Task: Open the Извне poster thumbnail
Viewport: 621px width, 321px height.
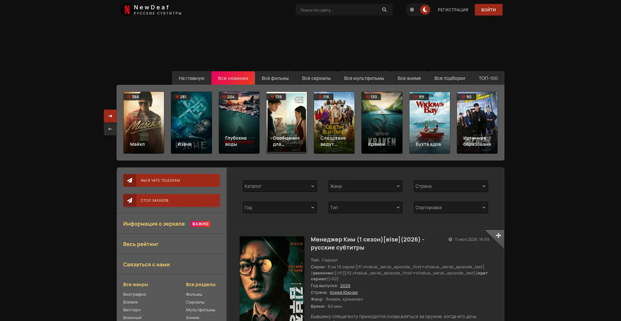Action: (191, 123)
